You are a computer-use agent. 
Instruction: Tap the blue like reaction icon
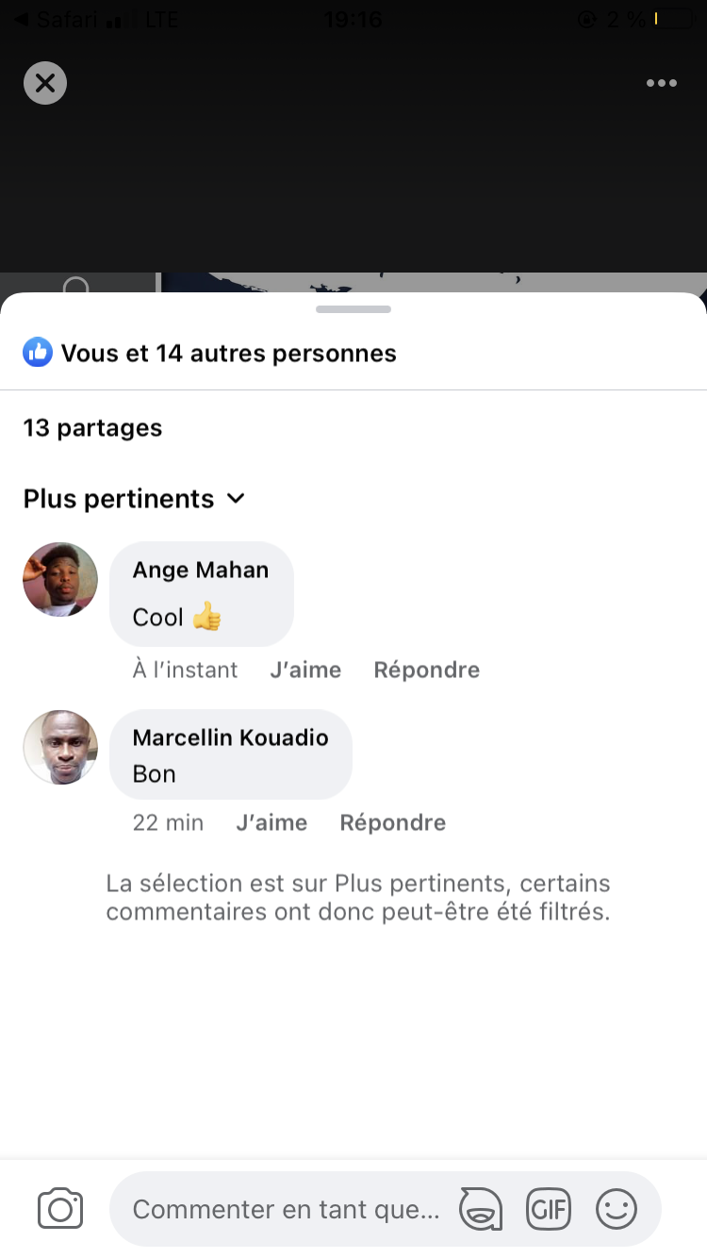pyautogui.click(x=38, y=353)
